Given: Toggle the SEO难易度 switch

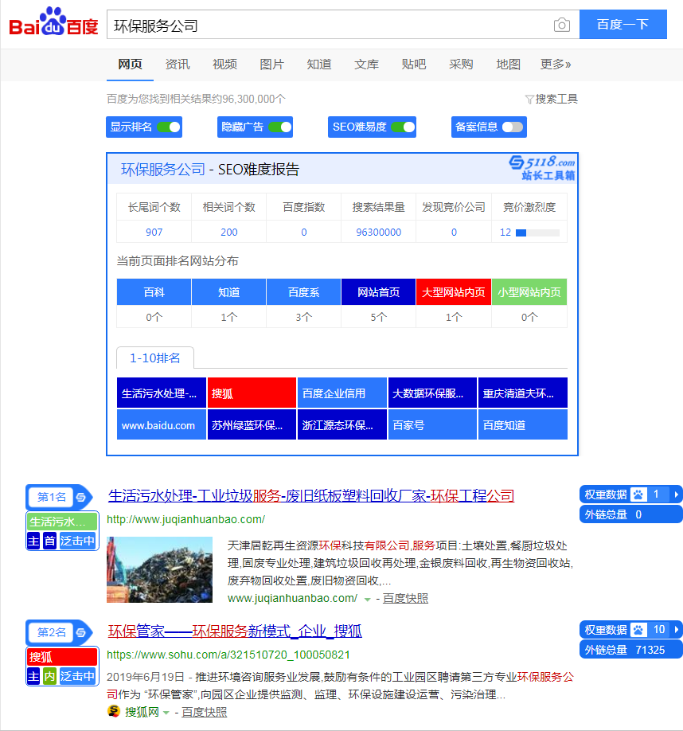Looking at the screenshot, I should [403, 127].
